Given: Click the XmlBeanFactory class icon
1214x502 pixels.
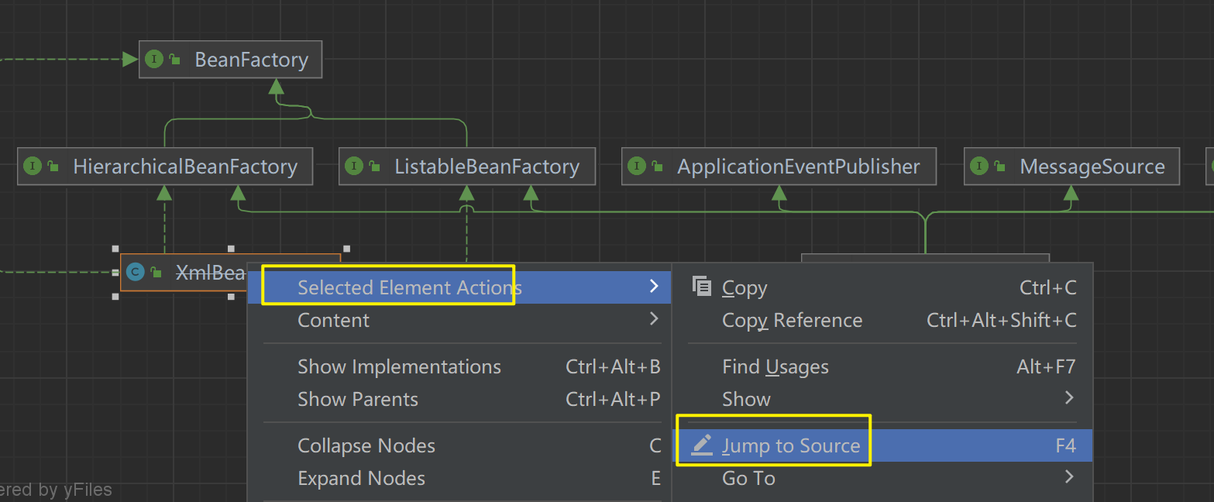Looking at the screenshot, I should coord(136,272).
